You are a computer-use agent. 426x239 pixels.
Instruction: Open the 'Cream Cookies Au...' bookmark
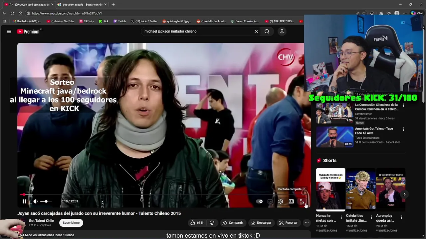pos(245,21)
